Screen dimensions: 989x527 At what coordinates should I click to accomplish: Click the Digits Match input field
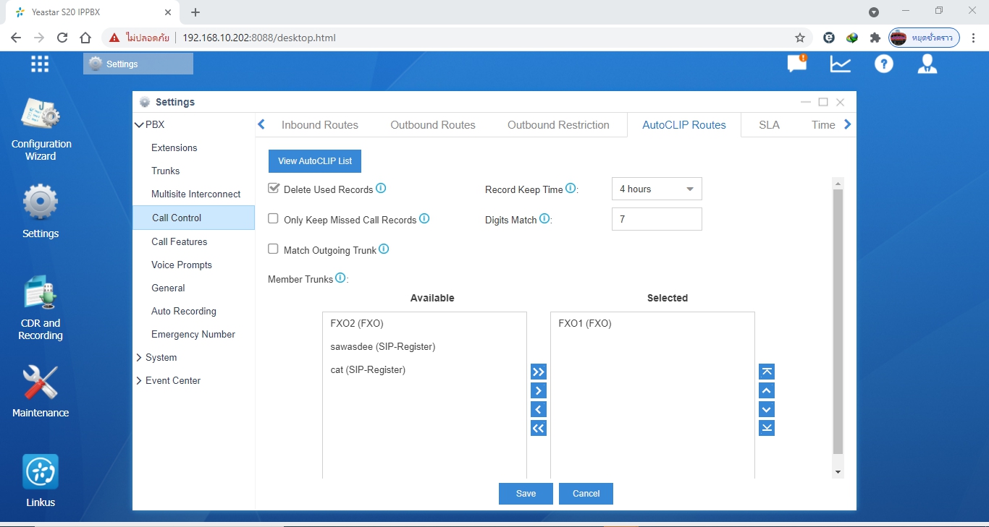click(656, 220)
